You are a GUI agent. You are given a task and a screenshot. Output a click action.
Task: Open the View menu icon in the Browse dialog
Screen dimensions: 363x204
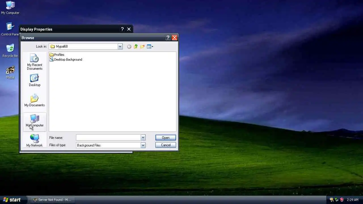point(150,46)
